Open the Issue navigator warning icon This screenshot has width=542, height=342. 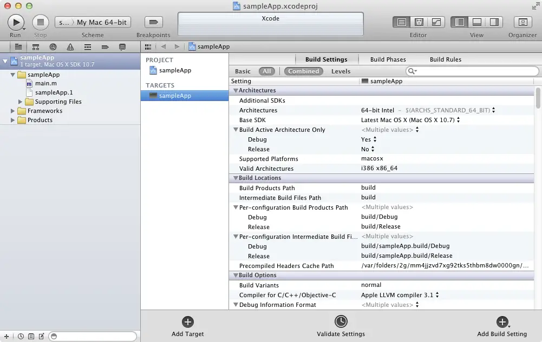point(70,46)
